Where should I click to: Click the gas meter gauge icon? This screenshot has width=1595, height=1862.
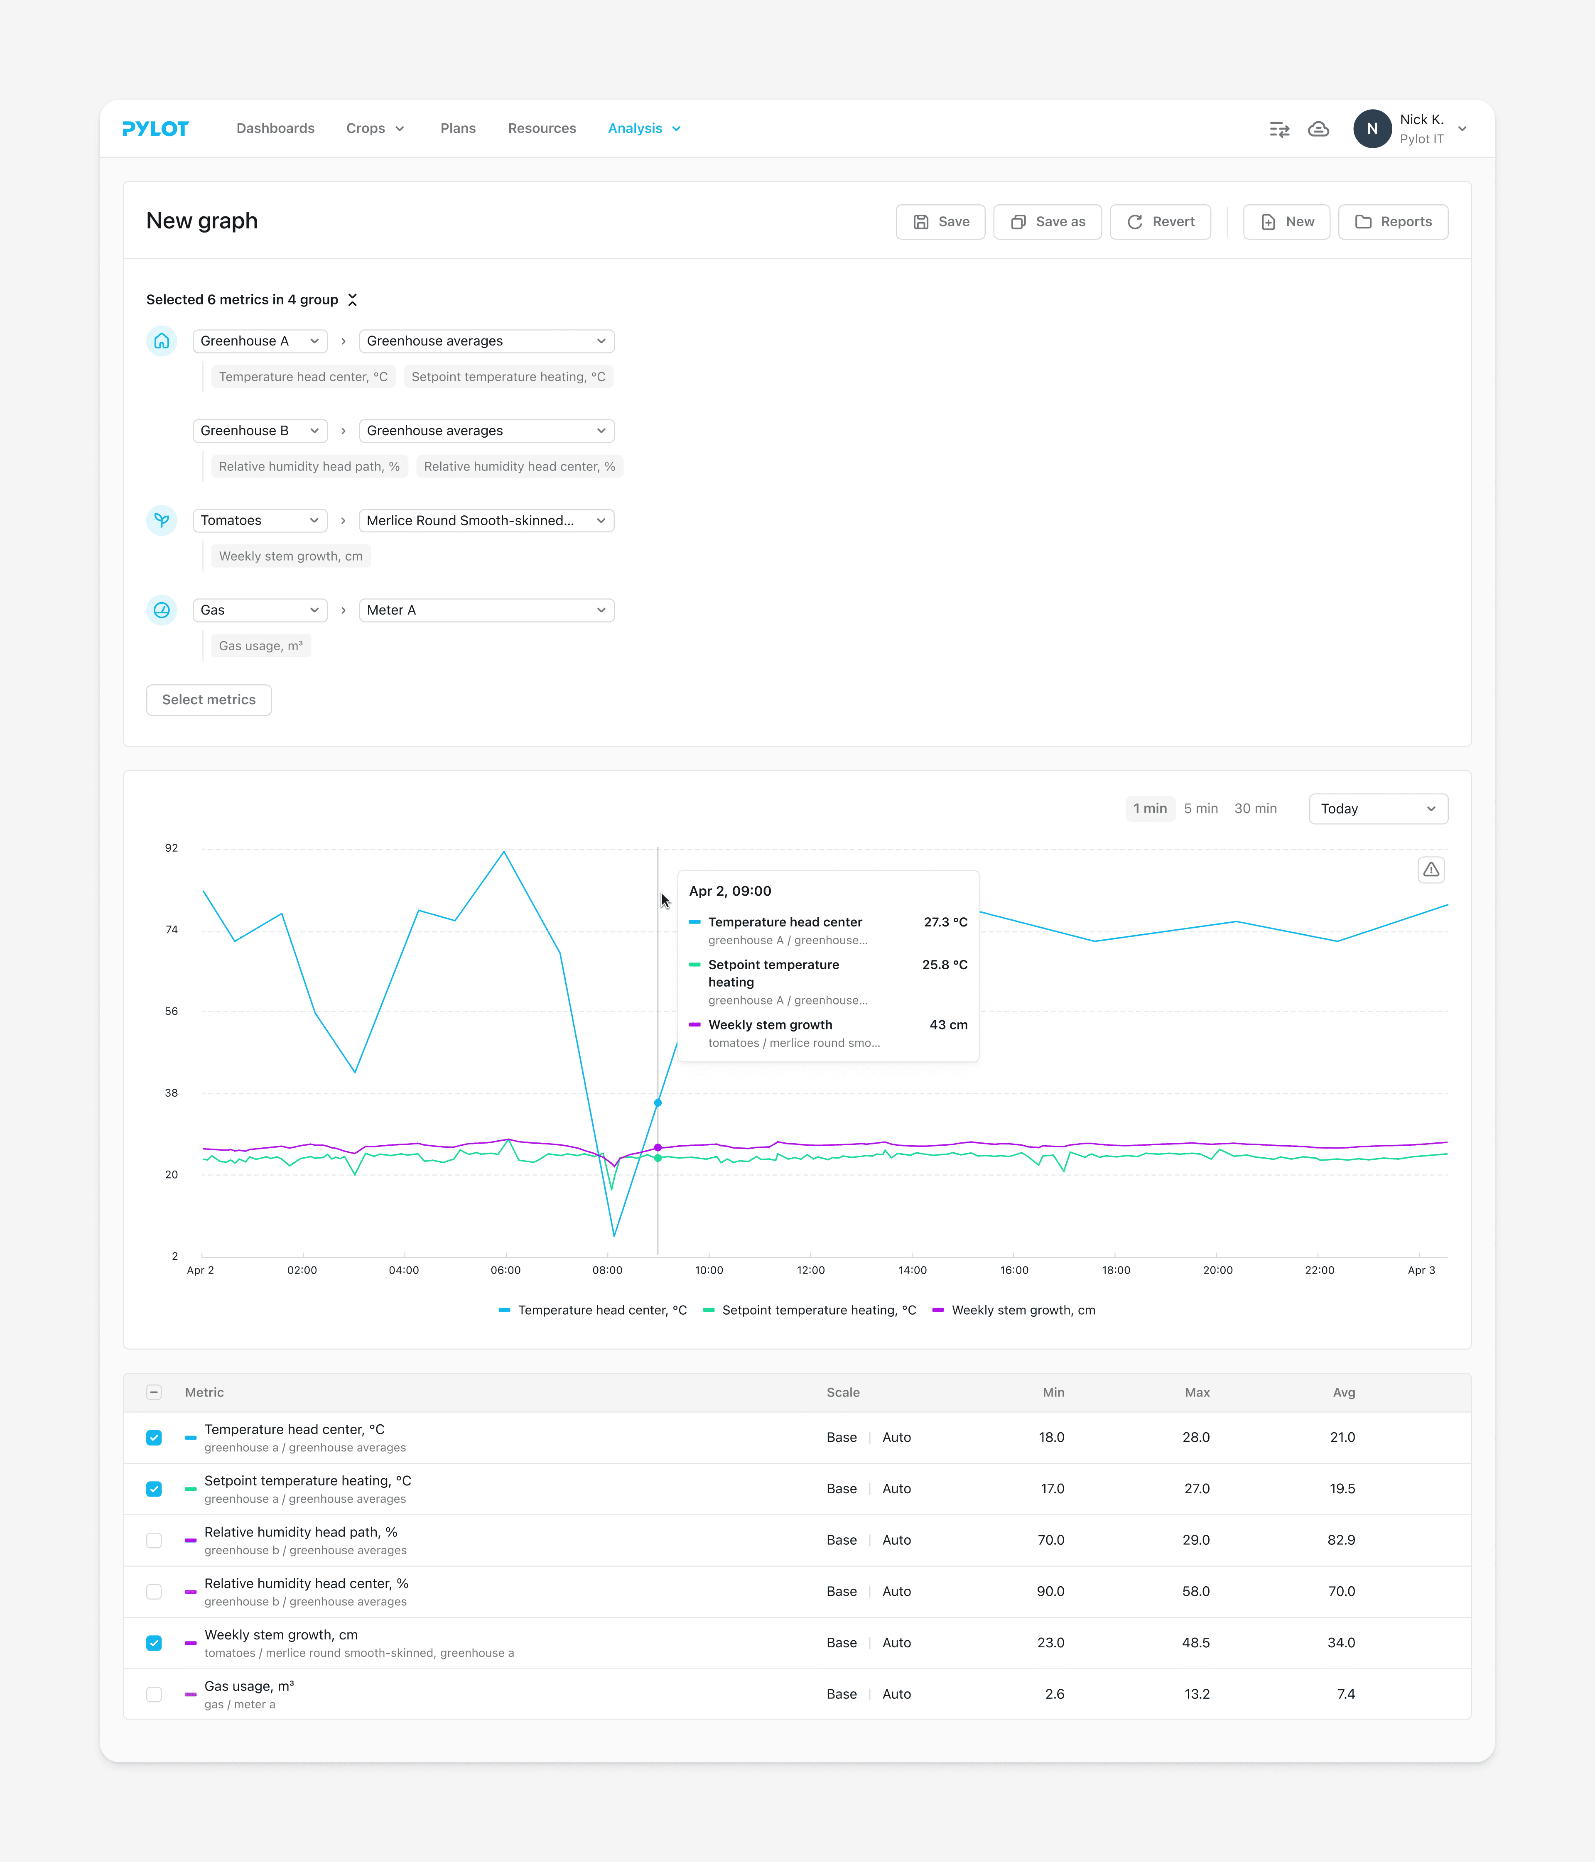coord(162,610)
